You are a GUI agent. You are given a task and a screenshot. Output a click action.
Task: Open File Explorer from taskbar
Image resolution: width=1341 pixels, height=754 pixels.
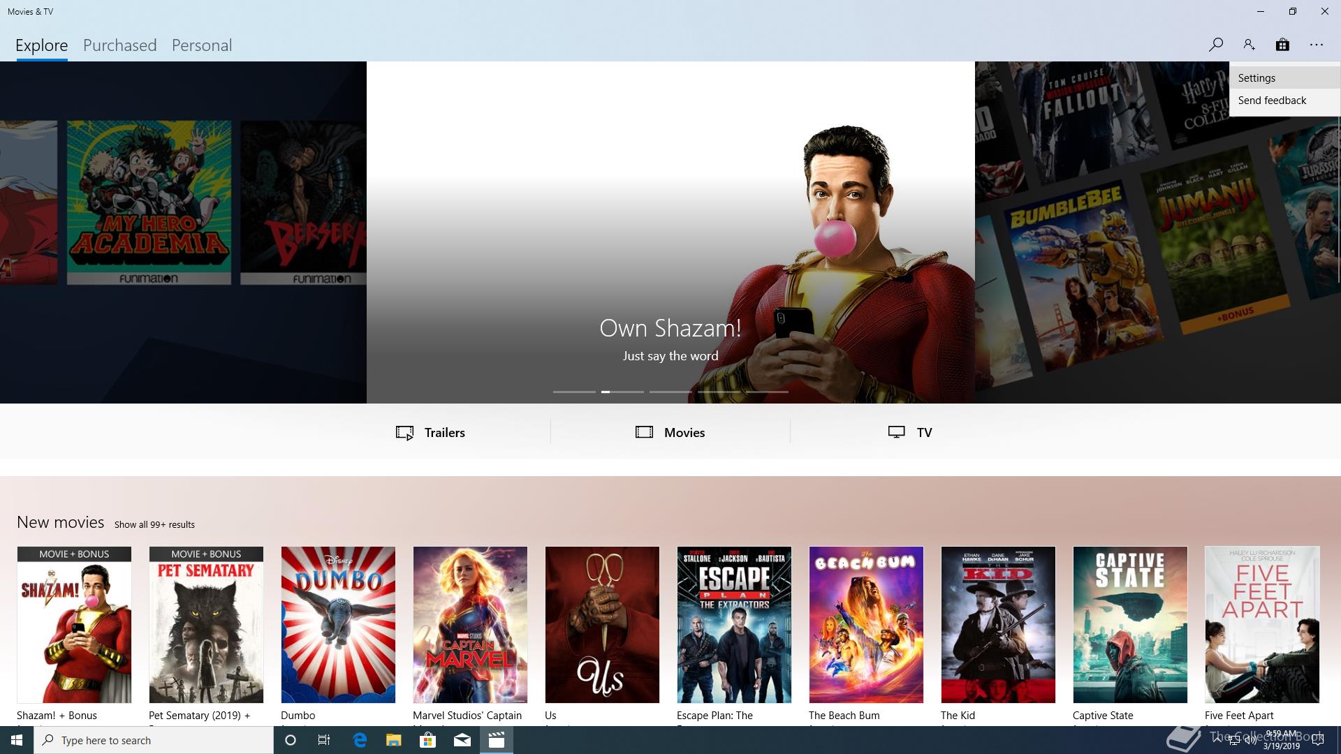point(394,740)
